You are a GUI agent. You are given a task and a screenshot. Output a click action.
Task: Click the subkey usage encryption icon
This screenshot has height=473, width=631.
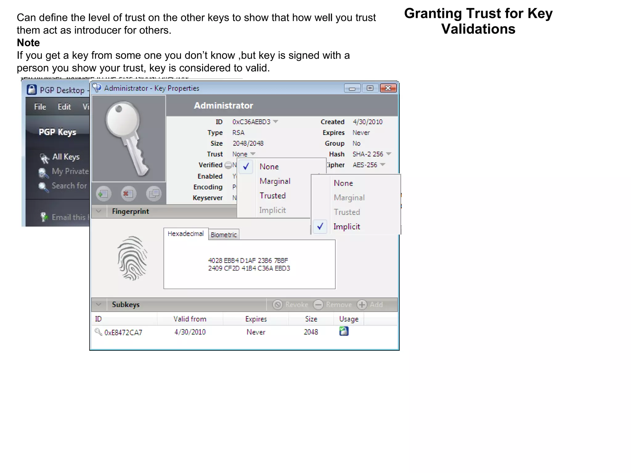click(x=344, y=331)
